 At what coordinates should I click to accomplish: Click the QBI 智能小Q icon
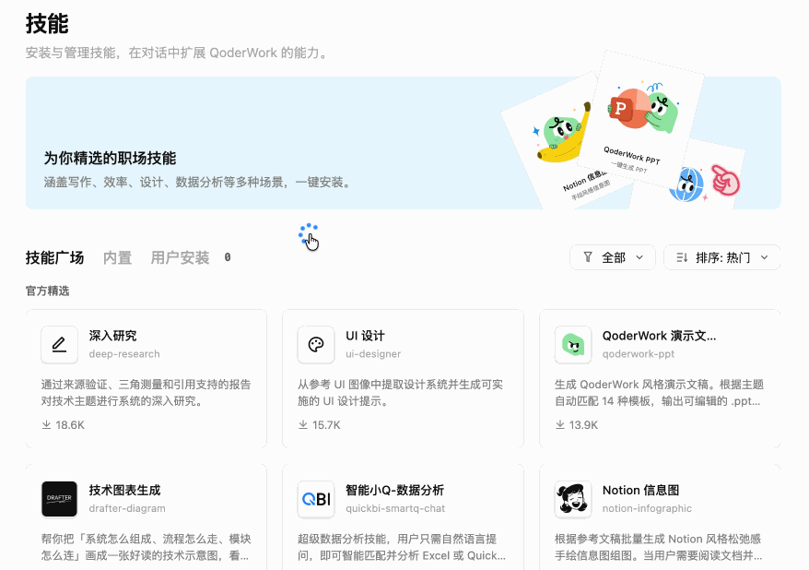click(x=316, y=499)
